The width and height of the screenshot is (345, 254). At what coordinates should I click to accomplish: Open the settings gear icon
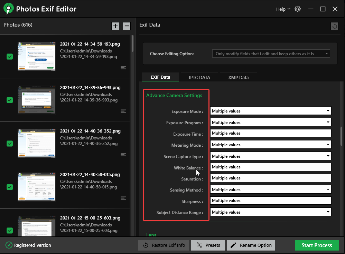click(298, 9)
